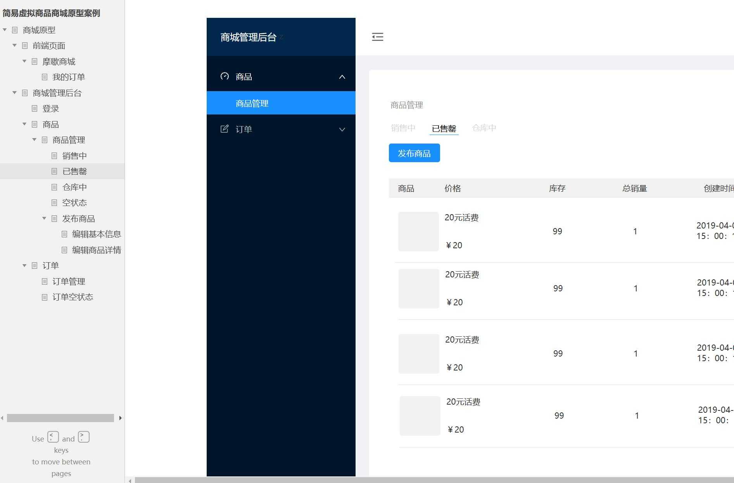Click the horizontal scrollbar under the tree
Viewport: 734px width, 483px height.
60,418
